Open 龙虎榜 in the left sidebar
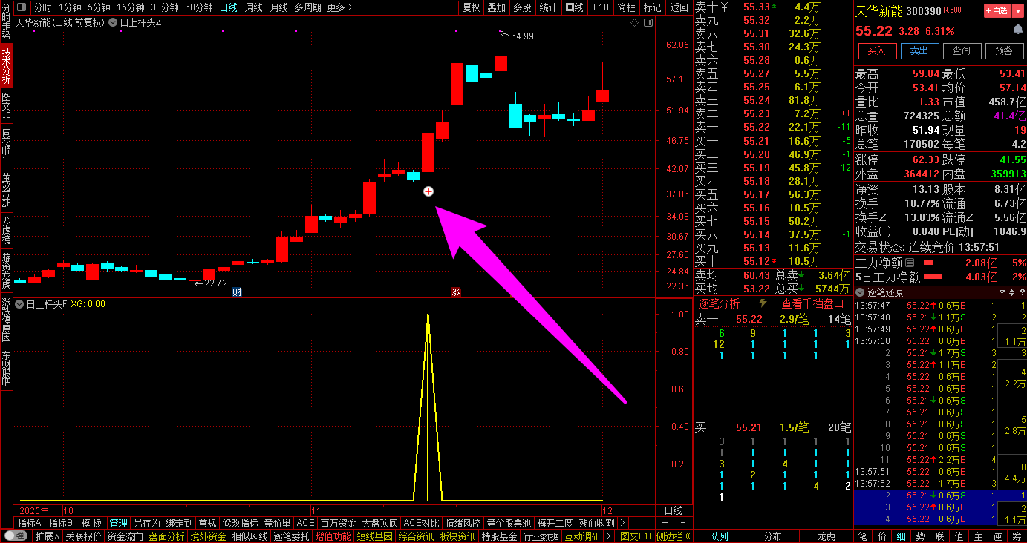The width and height of the screenshot is (1027, 543). (x=7, y=231)
